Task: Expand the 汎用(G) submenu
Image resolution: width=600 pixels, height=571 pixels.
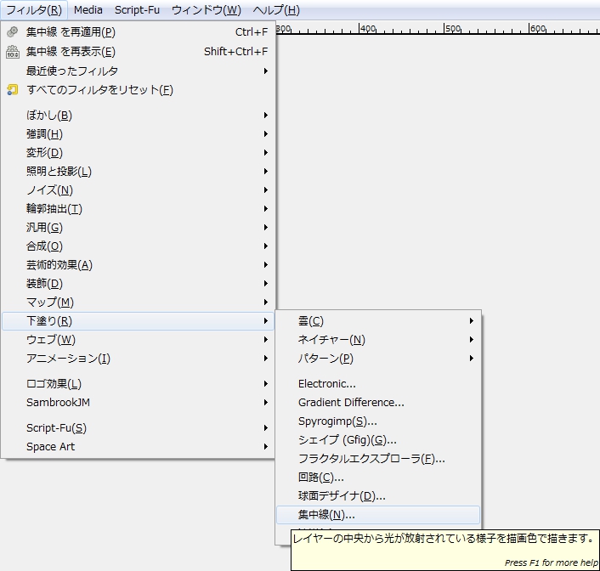Action: pyautogui.click(x=138, y=228)
